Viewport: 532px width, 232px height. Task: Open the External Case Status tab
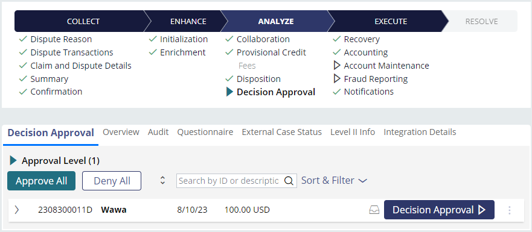click(281, 132)
